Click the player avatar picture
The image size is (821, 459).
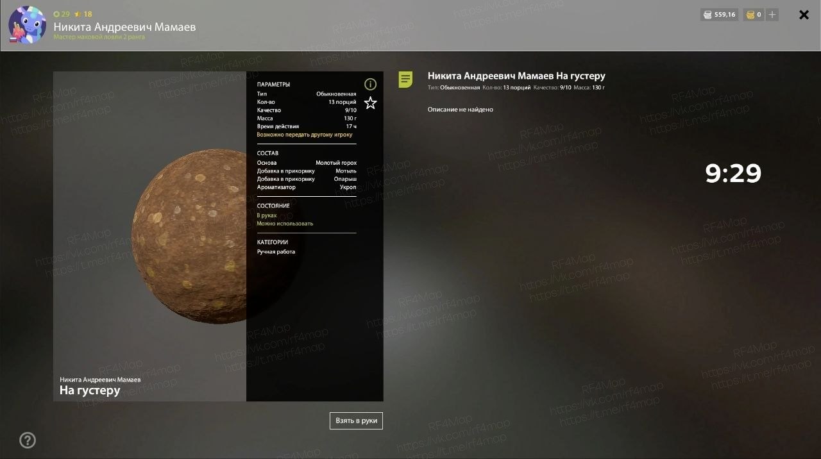coord(27,25)
